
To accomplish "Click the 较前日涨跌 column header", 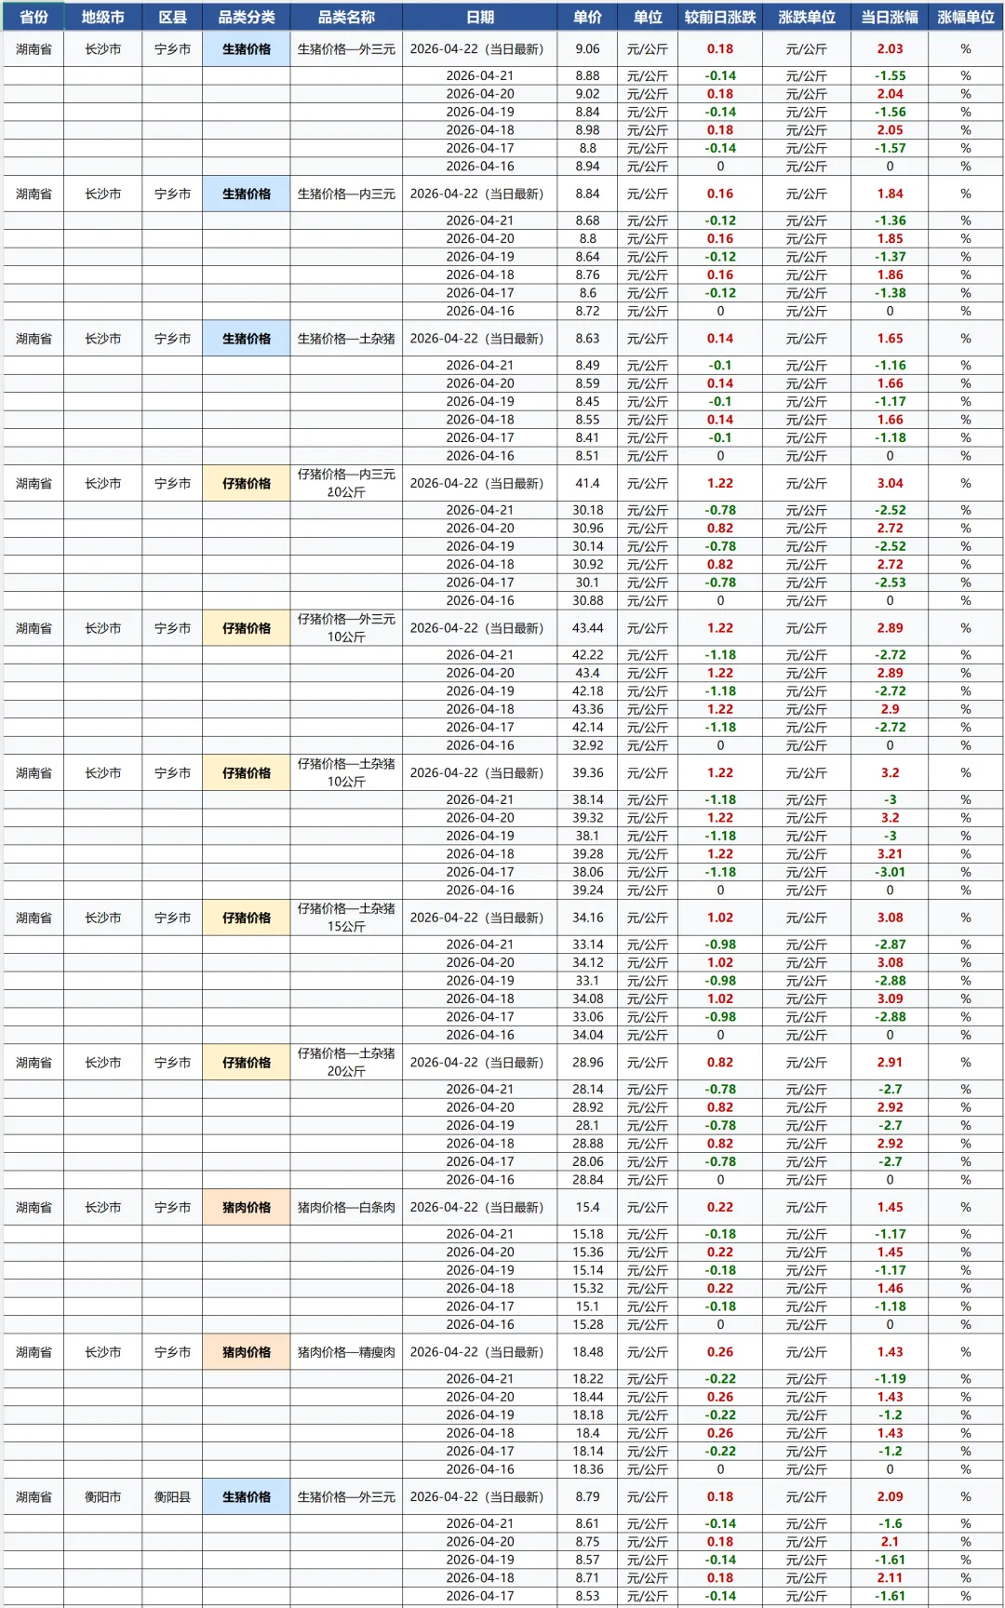I will [720, 17].
